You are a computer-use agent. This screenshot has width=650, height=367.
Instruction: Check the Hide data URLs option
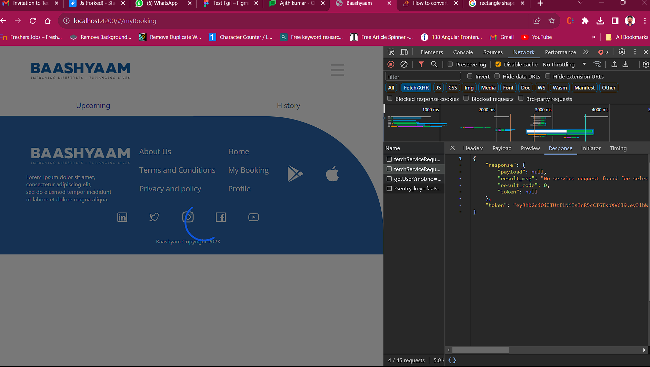point(497,76)
